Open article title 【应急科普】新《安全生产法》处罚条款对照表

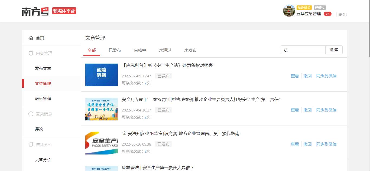[167, 65]
